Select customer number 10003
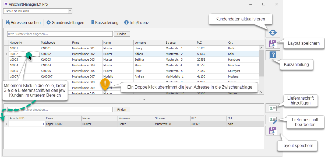This screenshot has height=157, width=325. [24, 60]
